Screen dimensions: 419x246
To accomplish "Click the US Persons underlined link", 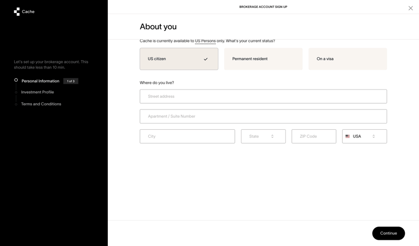I will point(205,41).
